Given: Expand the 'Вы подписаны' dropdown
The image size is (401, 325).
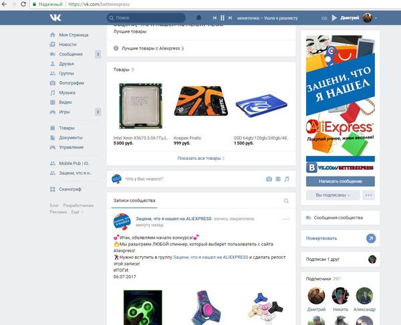Looking at the screenshot, I should [x=332, y=195].
